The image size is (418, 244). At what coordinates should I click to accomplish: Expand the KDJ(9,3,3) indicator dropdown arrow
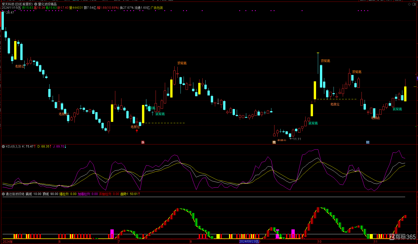point(3,147)
